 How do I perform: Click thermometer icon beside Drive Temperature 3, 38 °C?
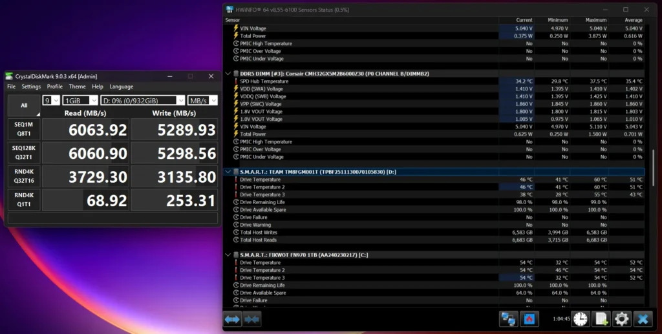[x=236, y=195]
